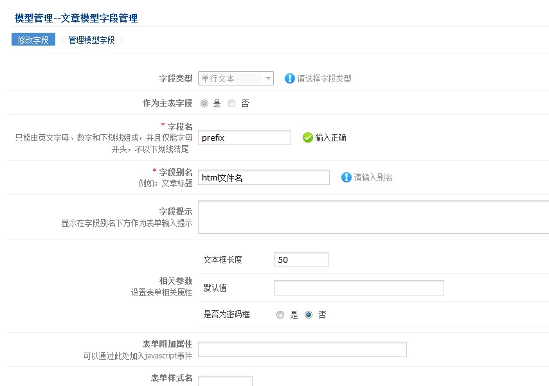
Task: Open the 管理模型字段 tab
Action: click(91, 40)
